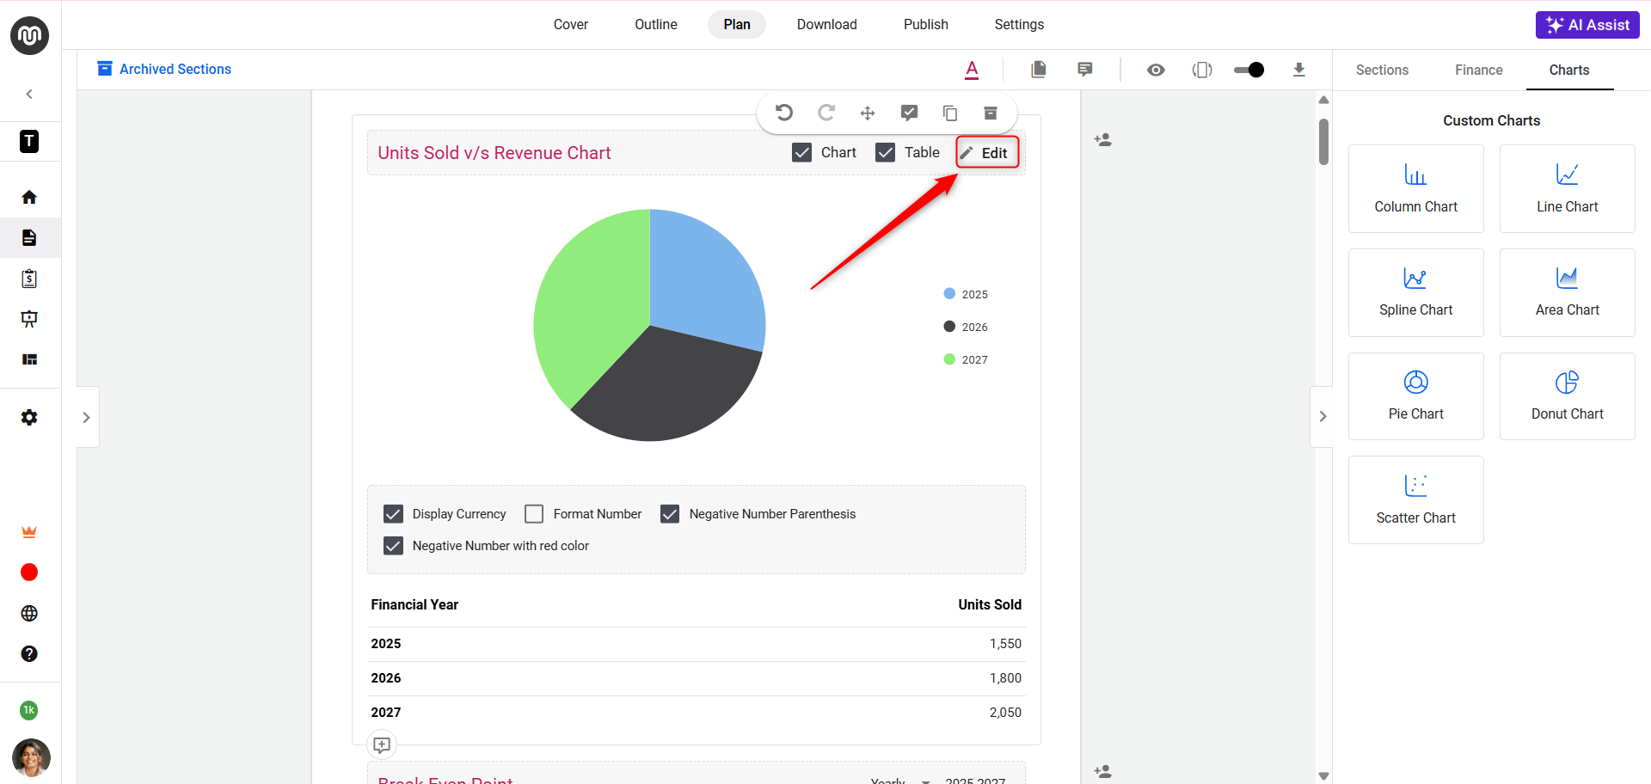Insert a Pie Chart
Screen dimensions: 1651x784
tap(1416, 396)
